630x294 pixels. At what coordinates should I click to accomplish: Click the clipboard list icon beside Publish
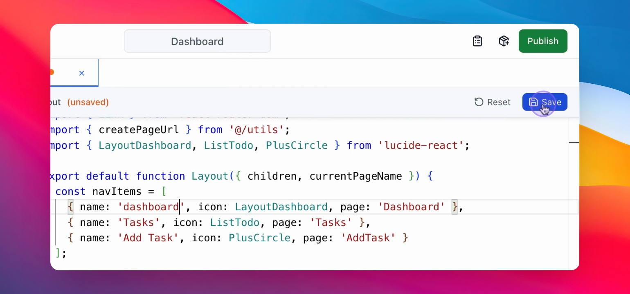click(x=477, y=41)
